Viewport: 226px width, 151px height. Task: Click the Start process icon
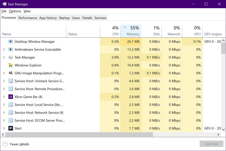pyautogui.click(x=11, y=128)
